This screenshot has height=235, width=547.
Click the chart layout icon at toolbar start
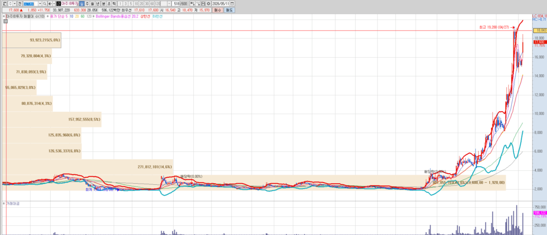4,4
